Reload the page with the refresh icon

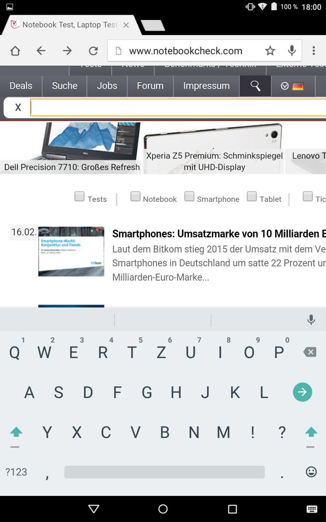click(x=93, y=51)
